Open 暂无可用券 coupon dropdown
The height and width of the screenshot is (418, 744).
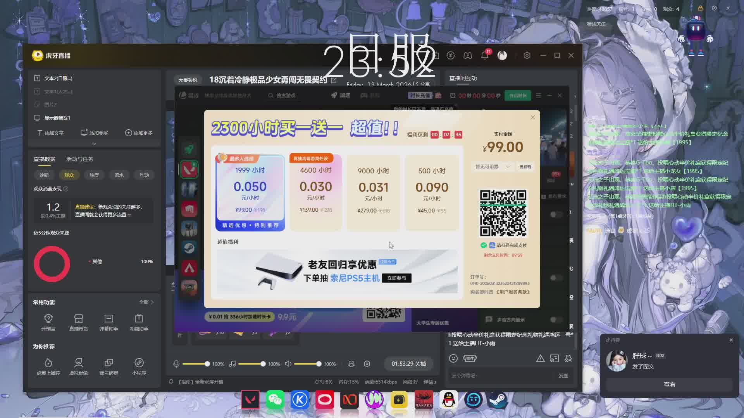coord(492,167)
